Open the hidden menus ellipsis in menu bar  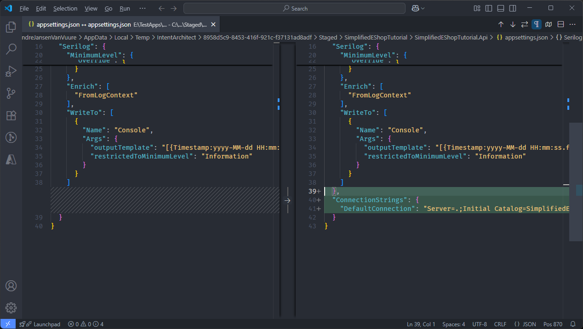[143, 8]
